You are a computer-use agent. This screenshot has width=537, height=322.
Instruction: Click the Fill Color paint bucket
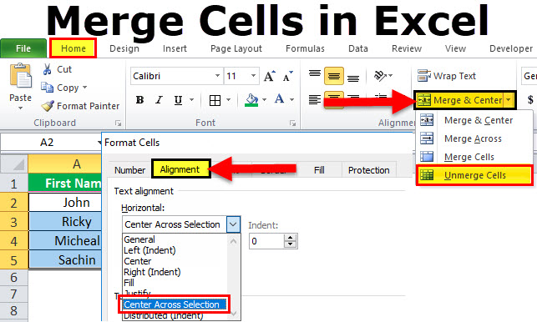[251, 100]
